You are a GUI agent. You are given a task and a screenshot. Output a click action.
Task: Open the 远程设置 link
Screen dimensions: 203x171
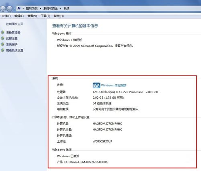pos(12,38)
